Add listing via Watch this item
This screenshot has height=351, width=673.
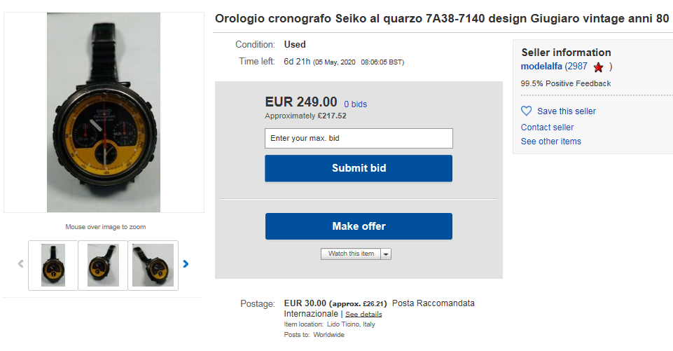[x=351, y=254]
